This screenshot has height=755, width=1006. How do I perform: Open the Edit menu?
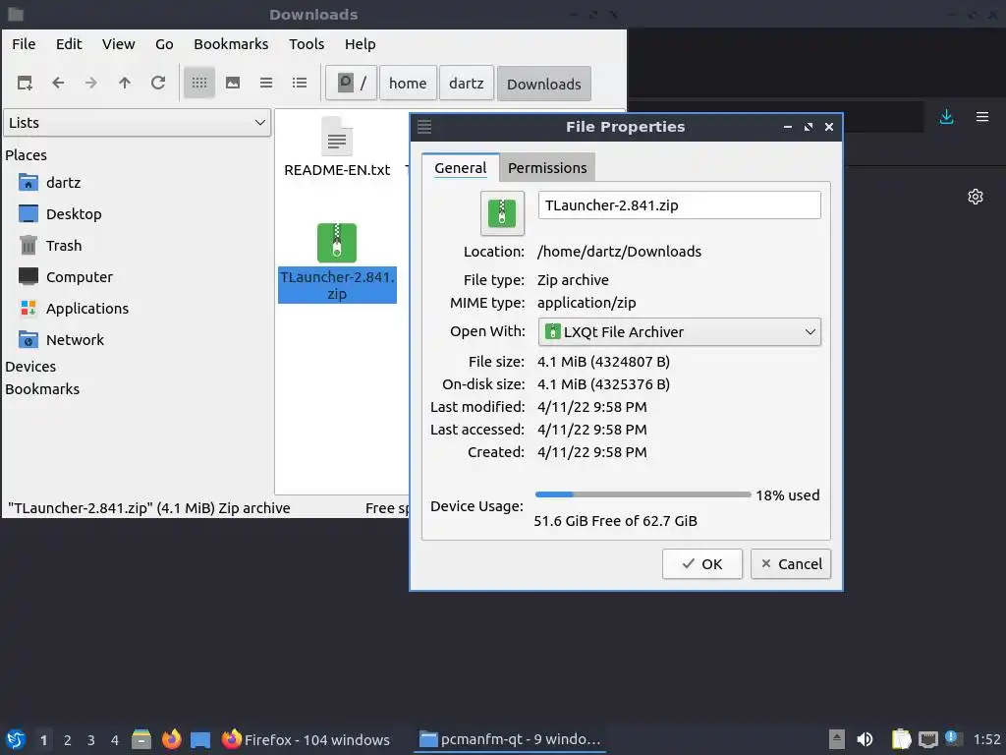click(69, 44)
